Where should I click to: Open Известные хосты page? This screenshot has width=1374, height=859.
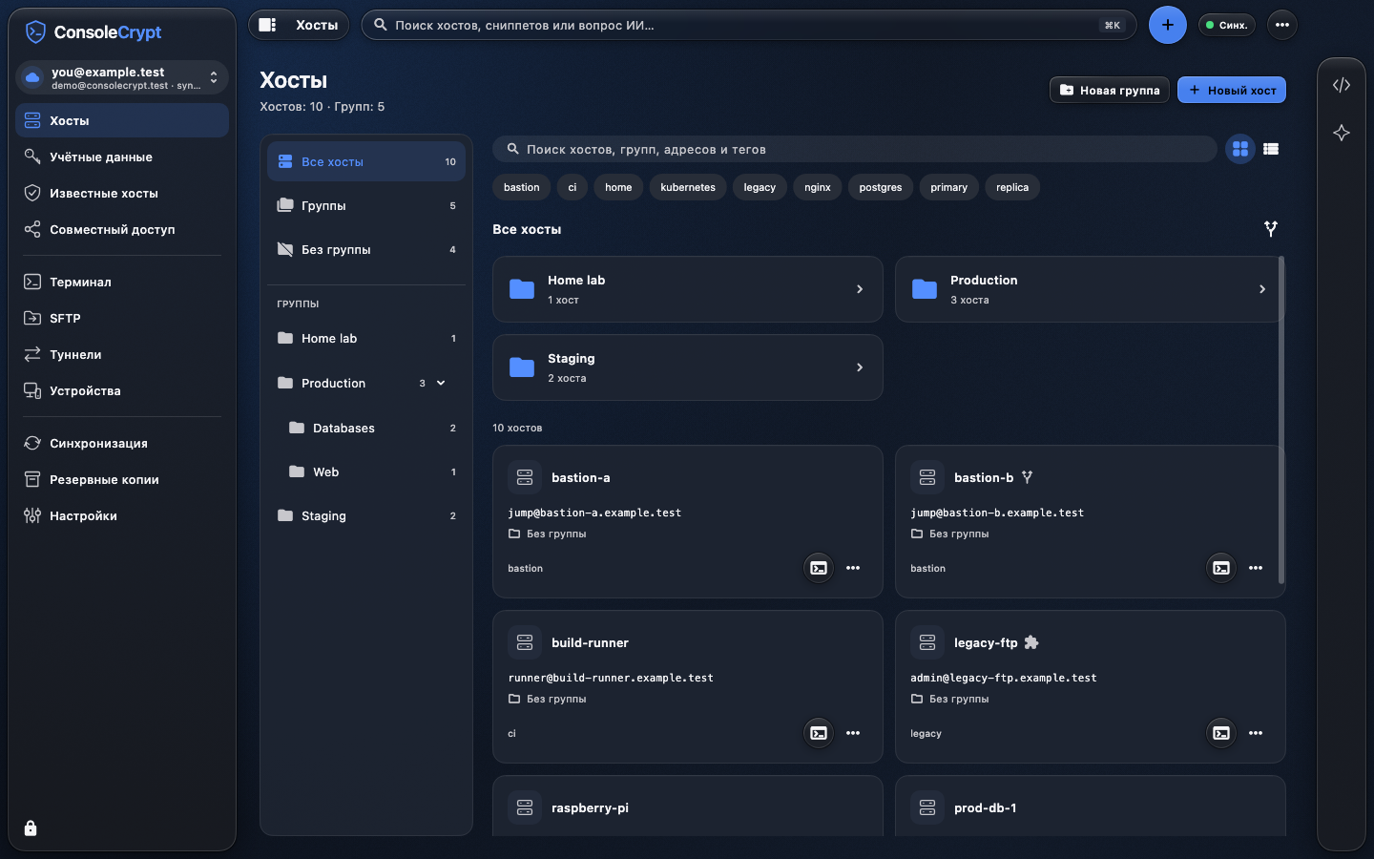122,193
